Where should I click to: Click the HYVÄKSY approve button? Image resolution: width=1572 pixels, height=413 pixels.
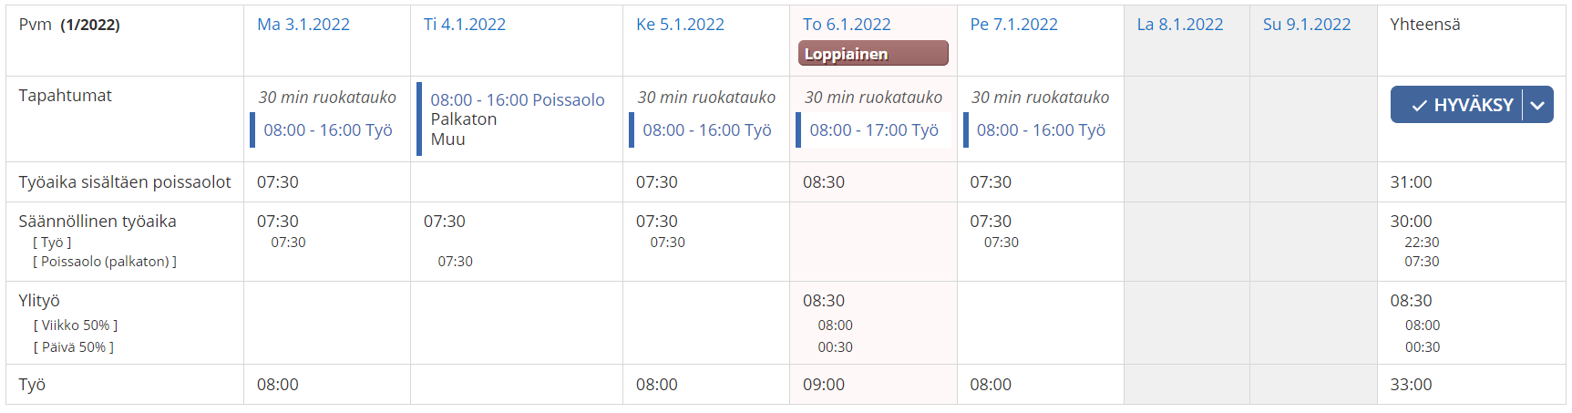click(1456, 105)
